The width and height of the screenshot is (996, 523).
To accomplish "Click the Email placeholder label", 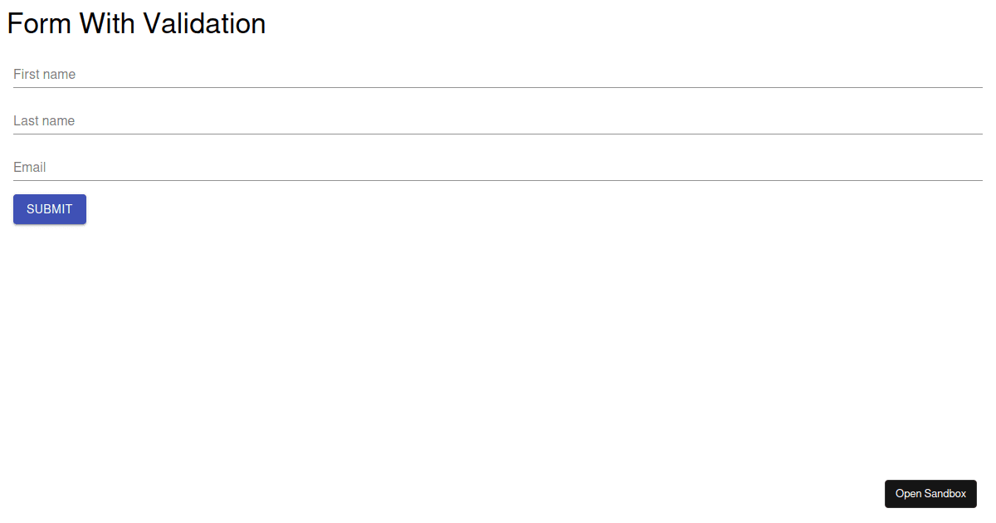I will (30, 167).
